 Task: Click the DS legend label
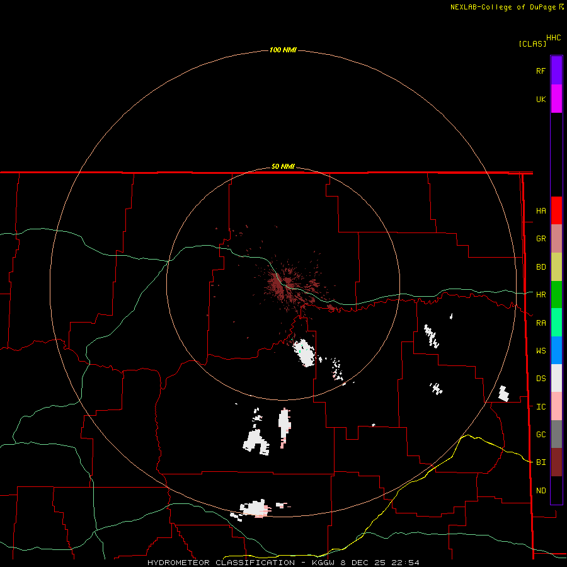pyautogui.click(x=541, y=379)
